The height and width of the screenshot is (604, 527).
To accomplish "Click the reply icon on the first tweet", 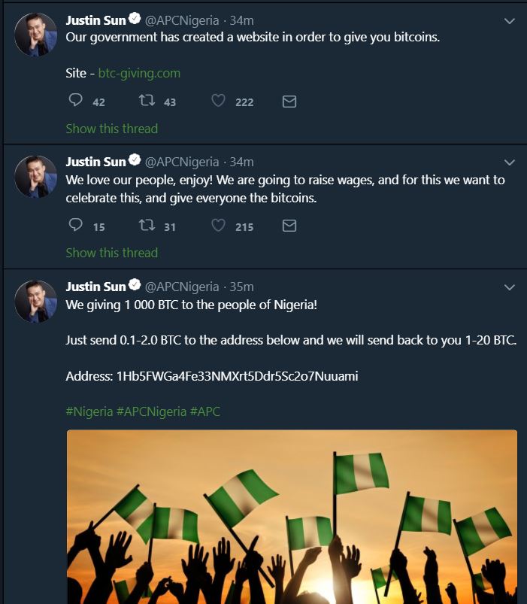I will point(74,100).
